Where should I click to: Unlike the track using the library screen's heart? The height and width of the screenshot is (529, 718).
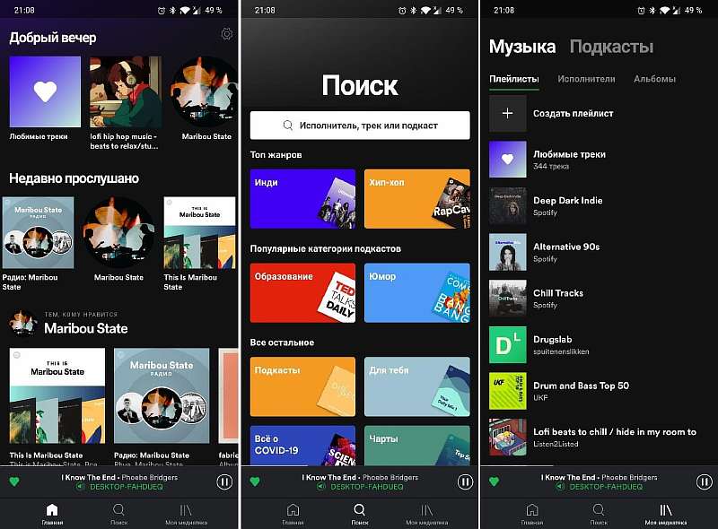point(494,481)
